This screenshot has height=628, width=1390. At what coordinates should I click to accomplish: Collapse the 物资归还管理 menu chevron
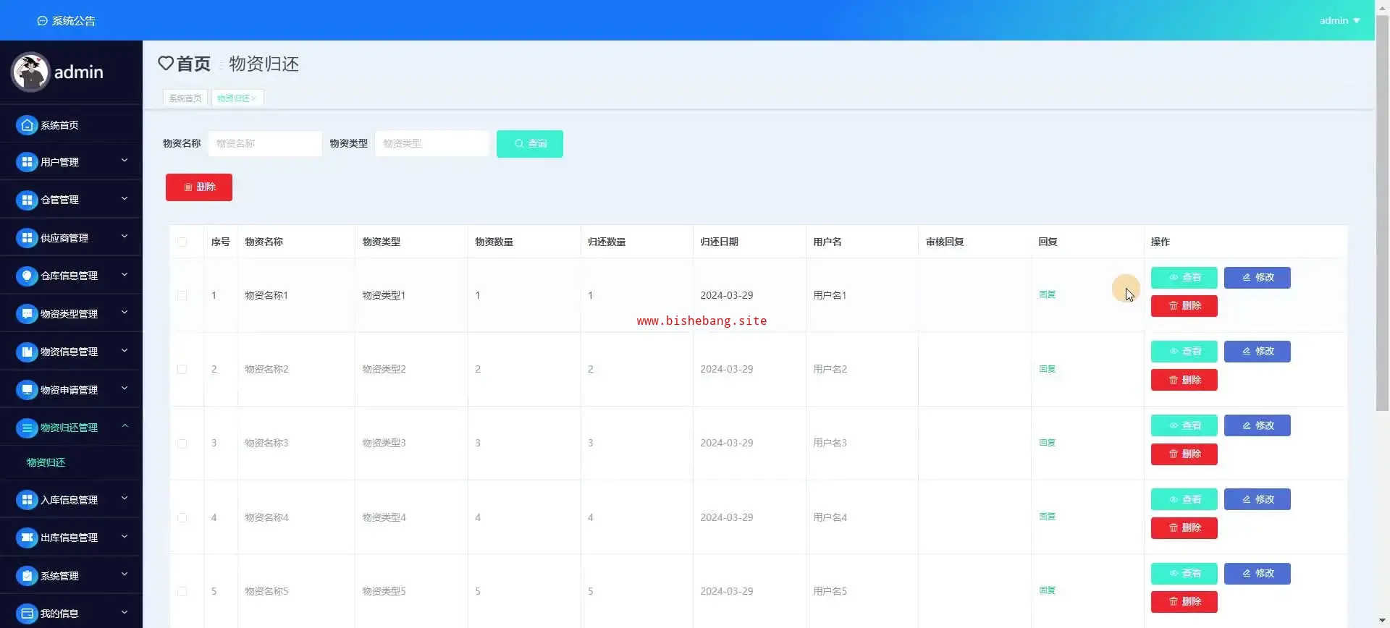click(x=125, y=426)
